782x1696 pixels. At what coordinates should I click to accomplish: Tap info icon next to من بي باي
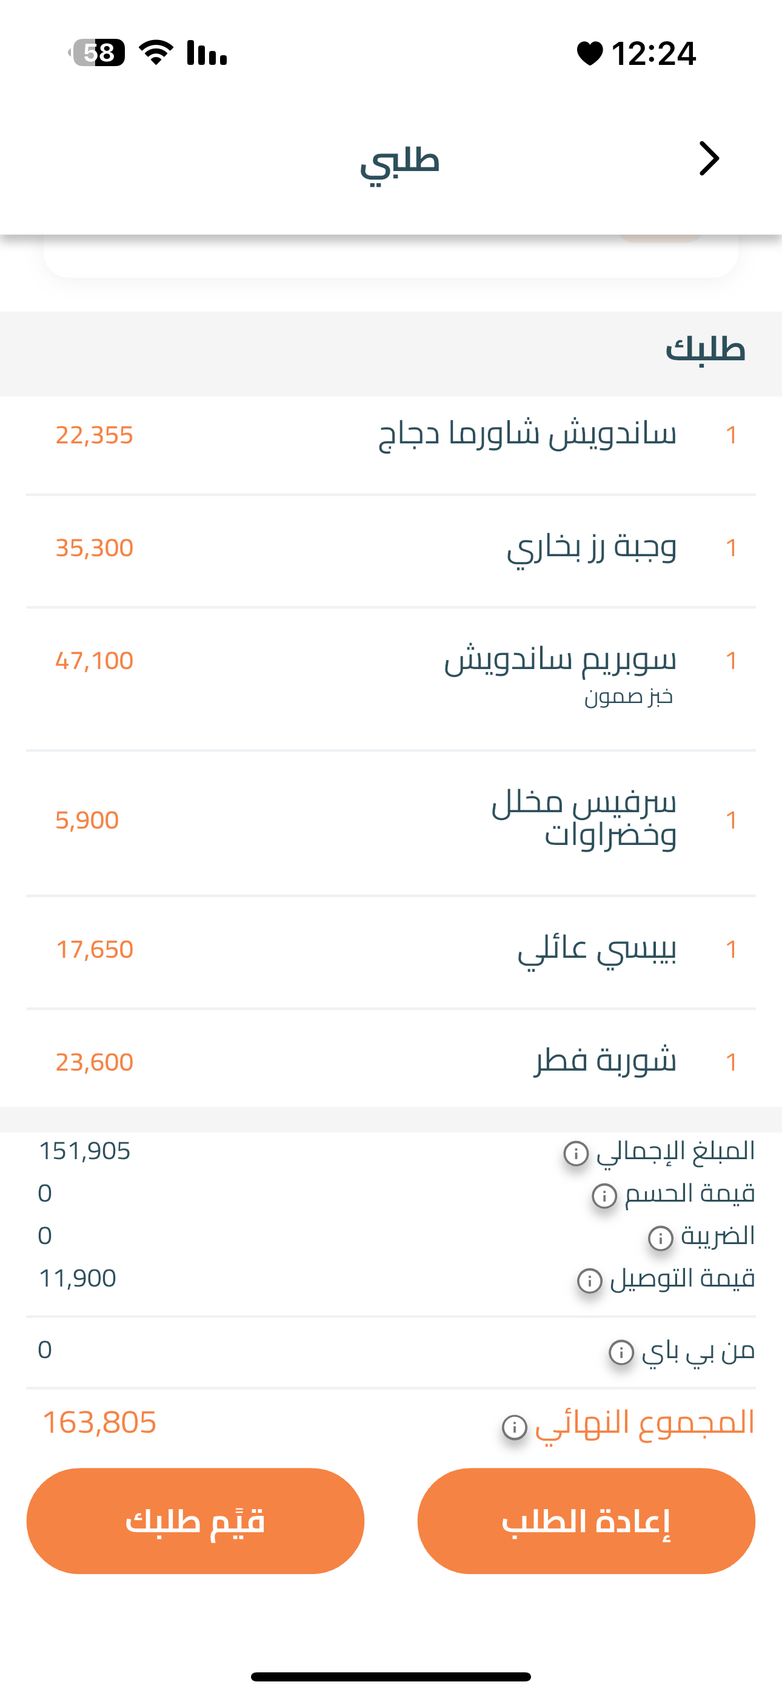click(x=621, y=1352)
